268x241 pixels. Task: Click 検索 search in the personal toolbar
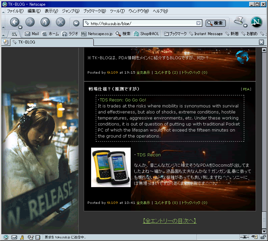123,34
